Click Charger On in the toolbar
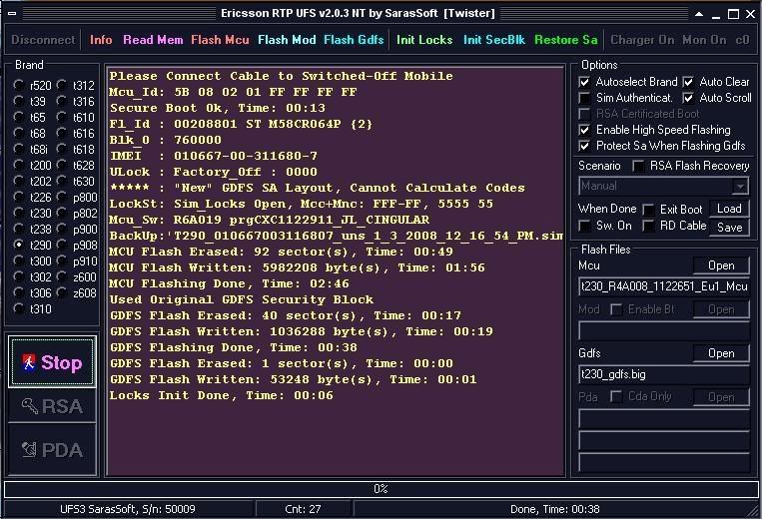The image size is (762, 519). [x=642, y=40]
